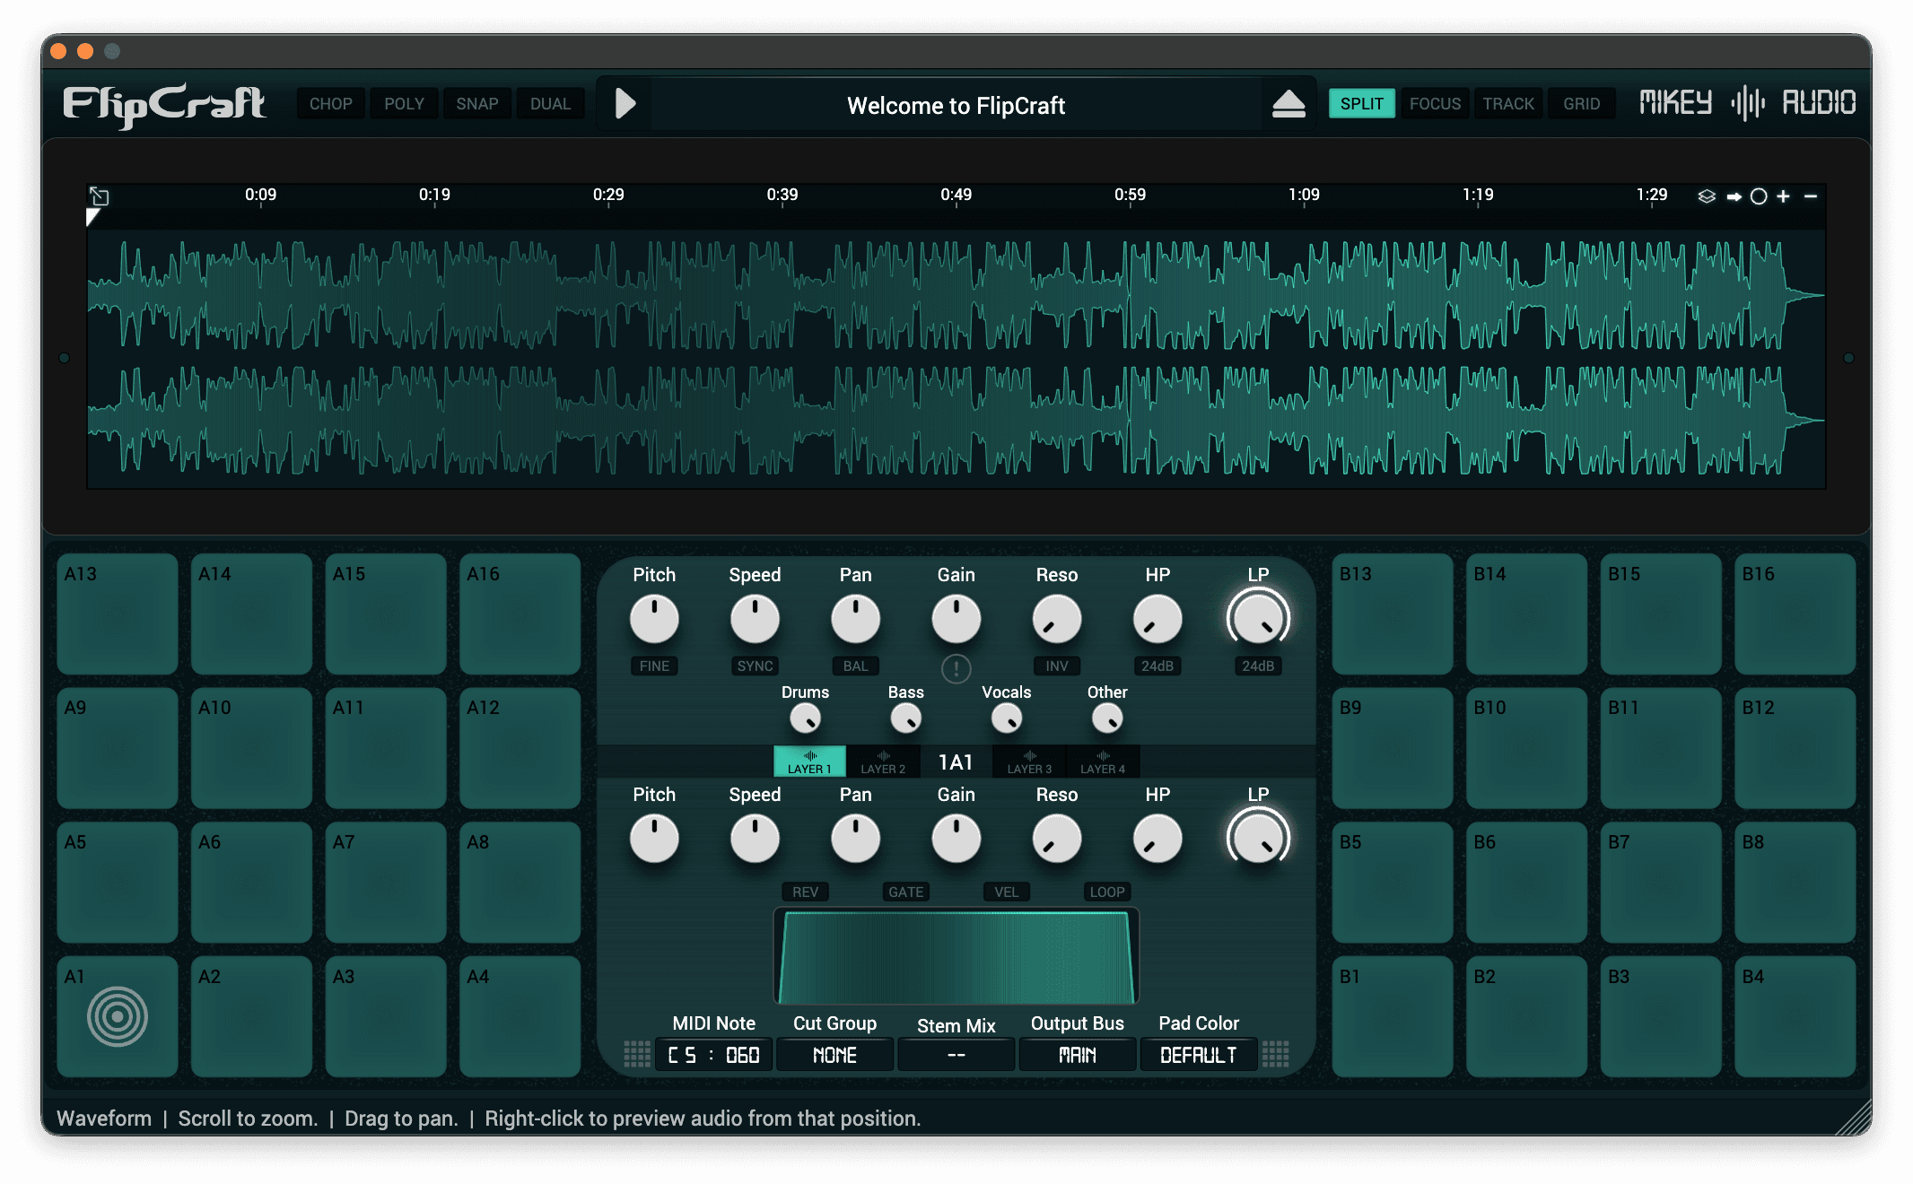
Task: Switch to the FOCUS view tab
Action: click(x=1435, y=104)
